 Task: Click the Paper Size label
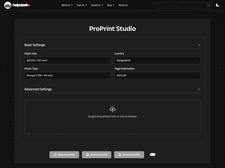(30, 54)
